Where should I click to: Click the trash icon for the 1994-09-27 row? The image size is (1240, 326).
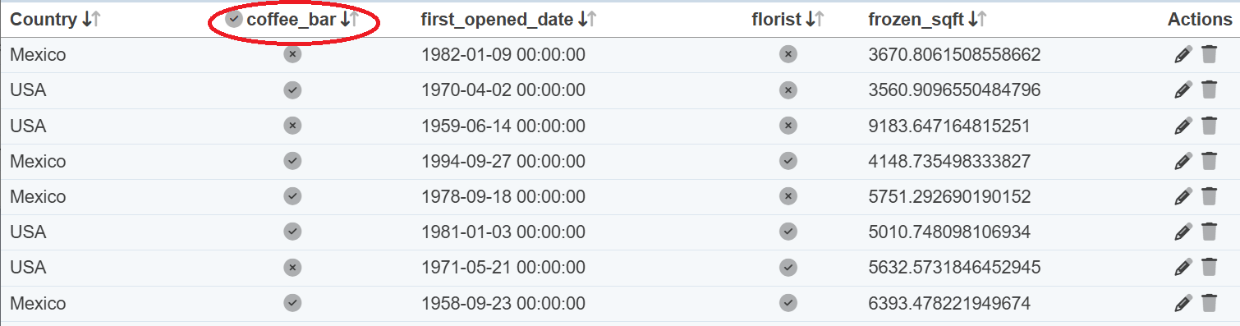pos(1209,161)
